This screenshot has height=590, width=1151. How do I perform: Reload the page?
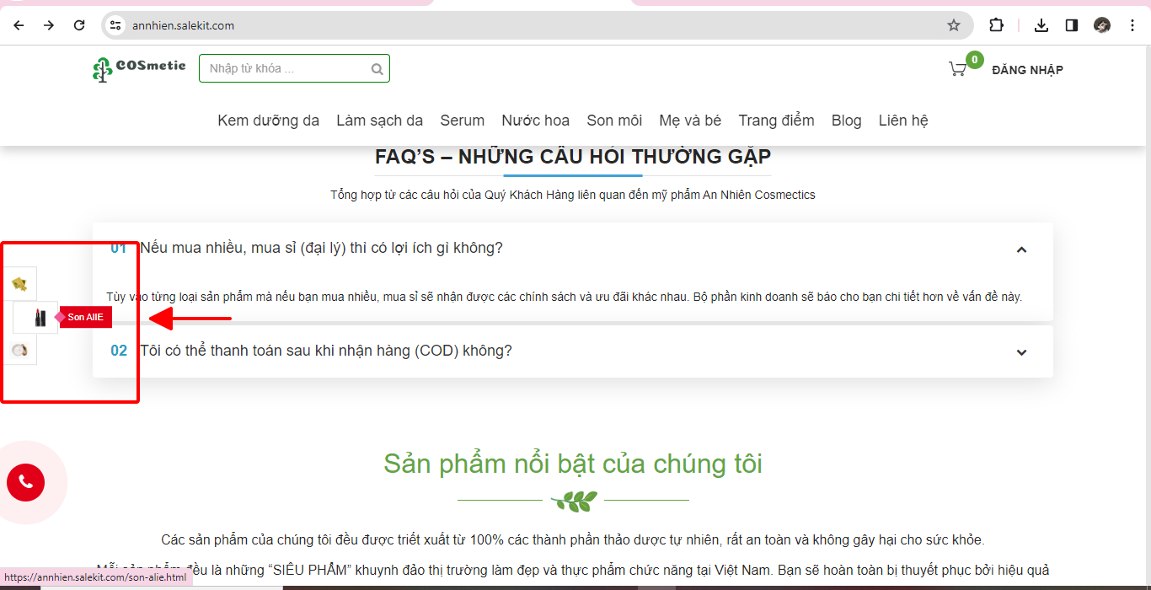click(79, 25)
